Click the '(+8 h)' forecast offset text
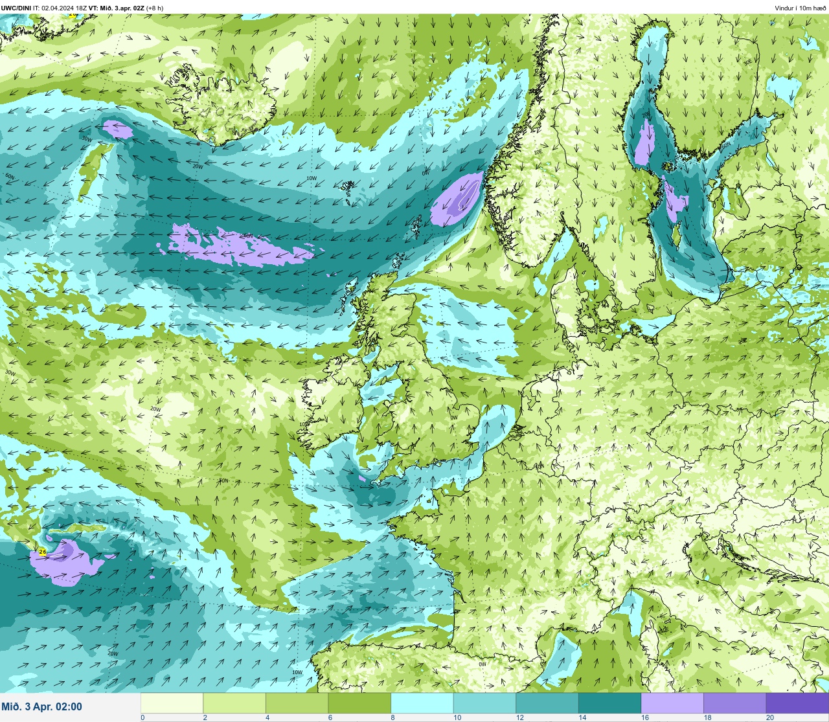The image size is (829, 722). pyautogui.click(x=155, y=8)
